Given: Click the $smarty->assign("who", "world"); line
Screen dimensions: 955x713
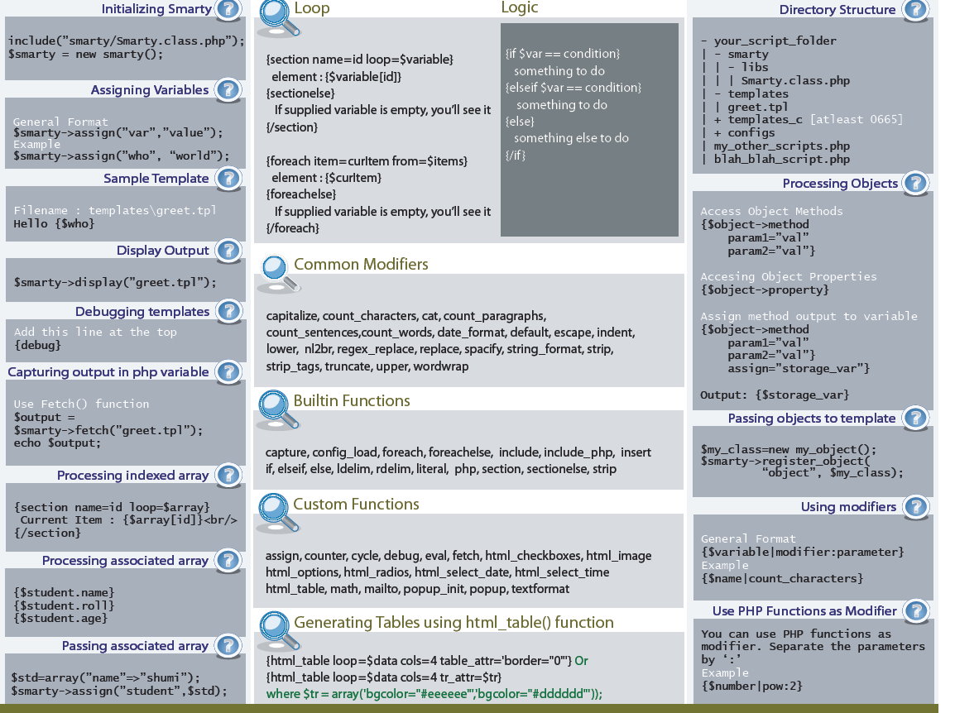Looking at the screenshot, I should (x=122, y=156).
